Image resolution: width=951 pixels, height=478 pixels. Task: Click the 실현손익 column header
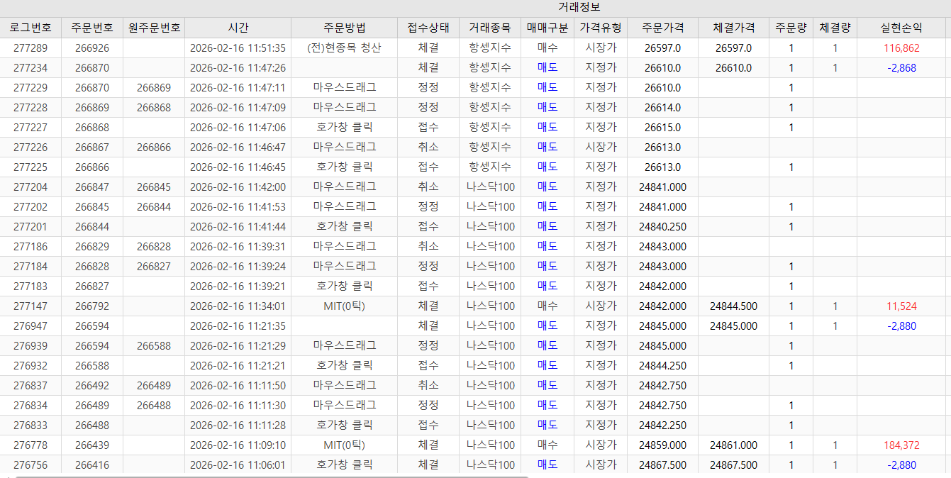(901, 28)
